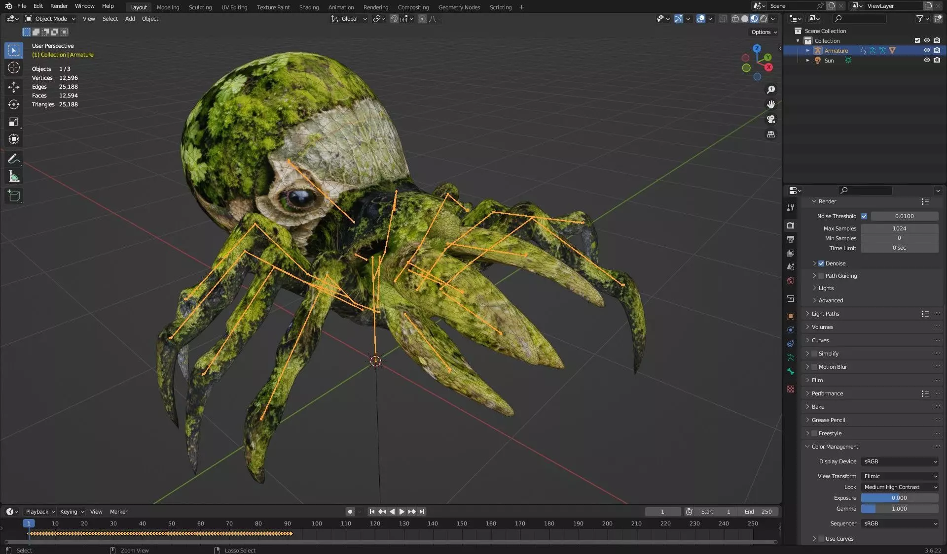Open the timeline Keying popover
This screenshot has width=947, height=554.
pyautogui.click(x=72, y=512)
